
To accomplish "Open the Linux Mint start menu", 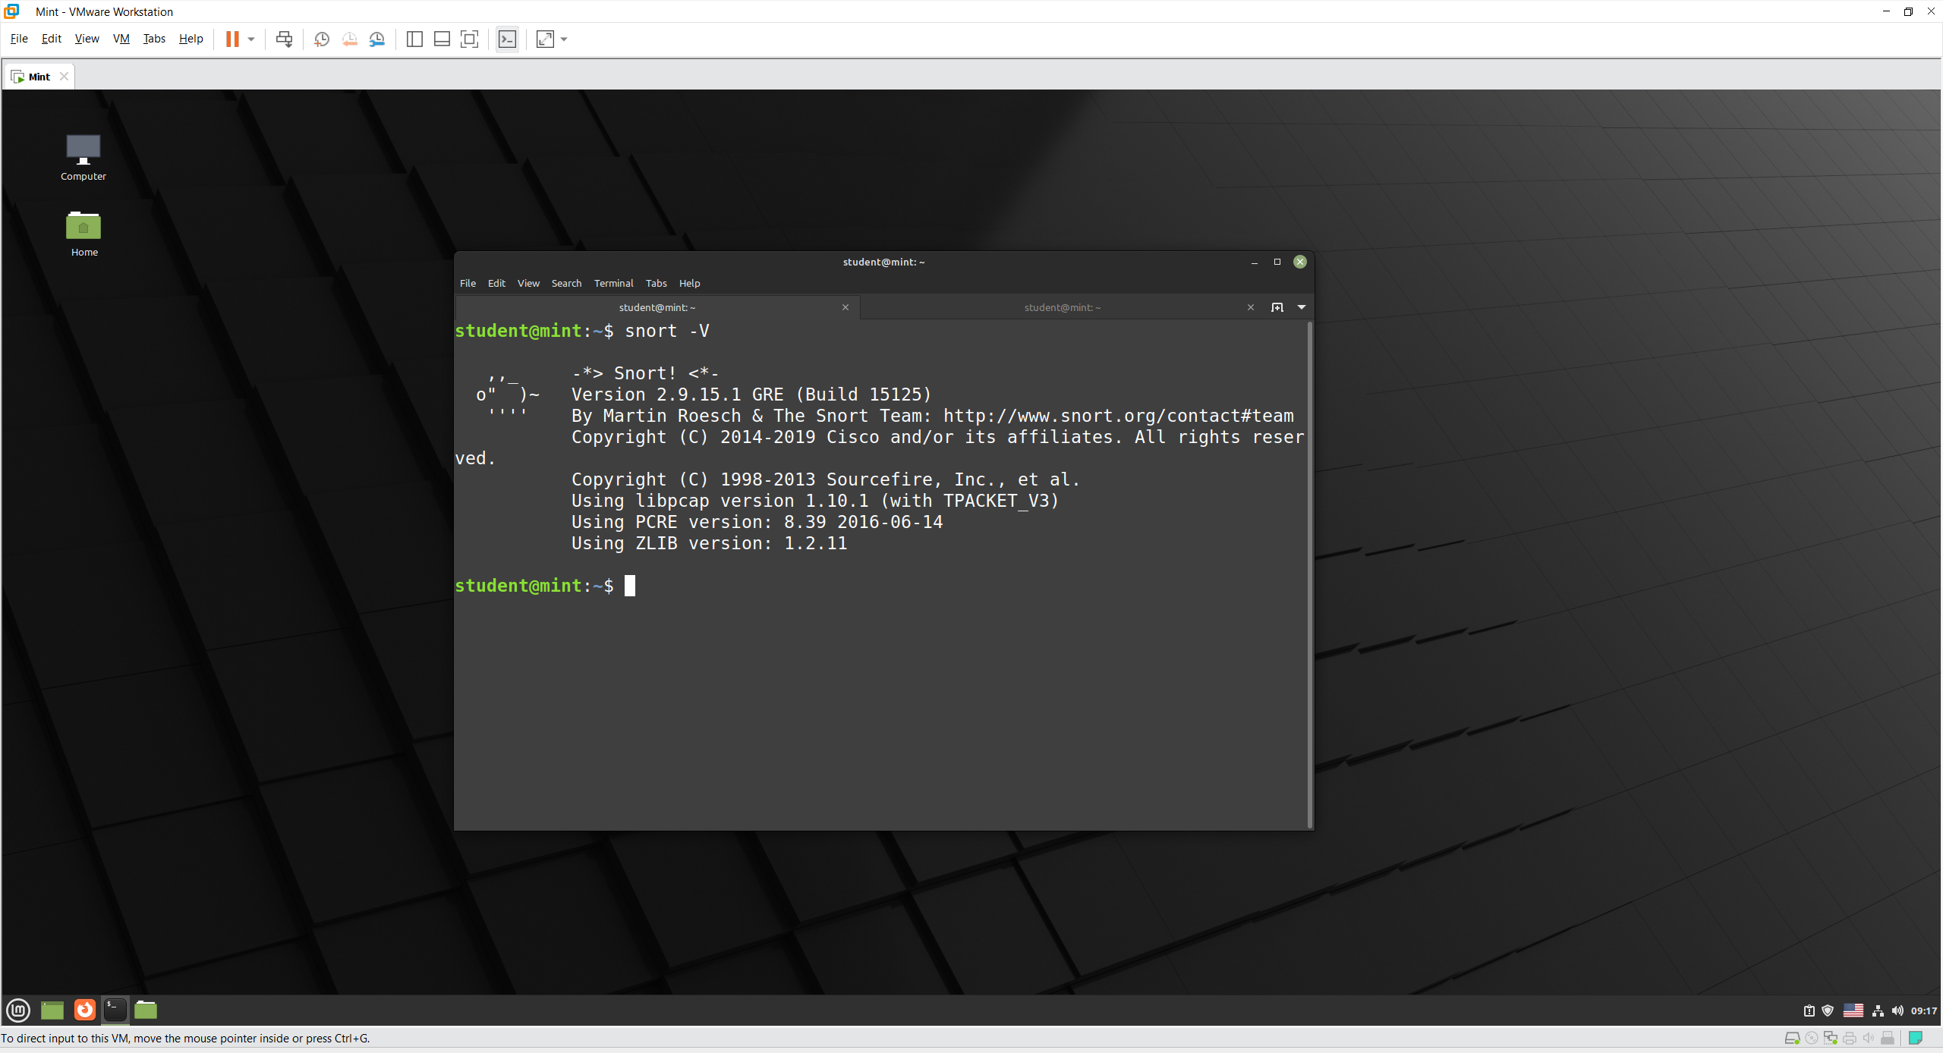I will 18,1010.
